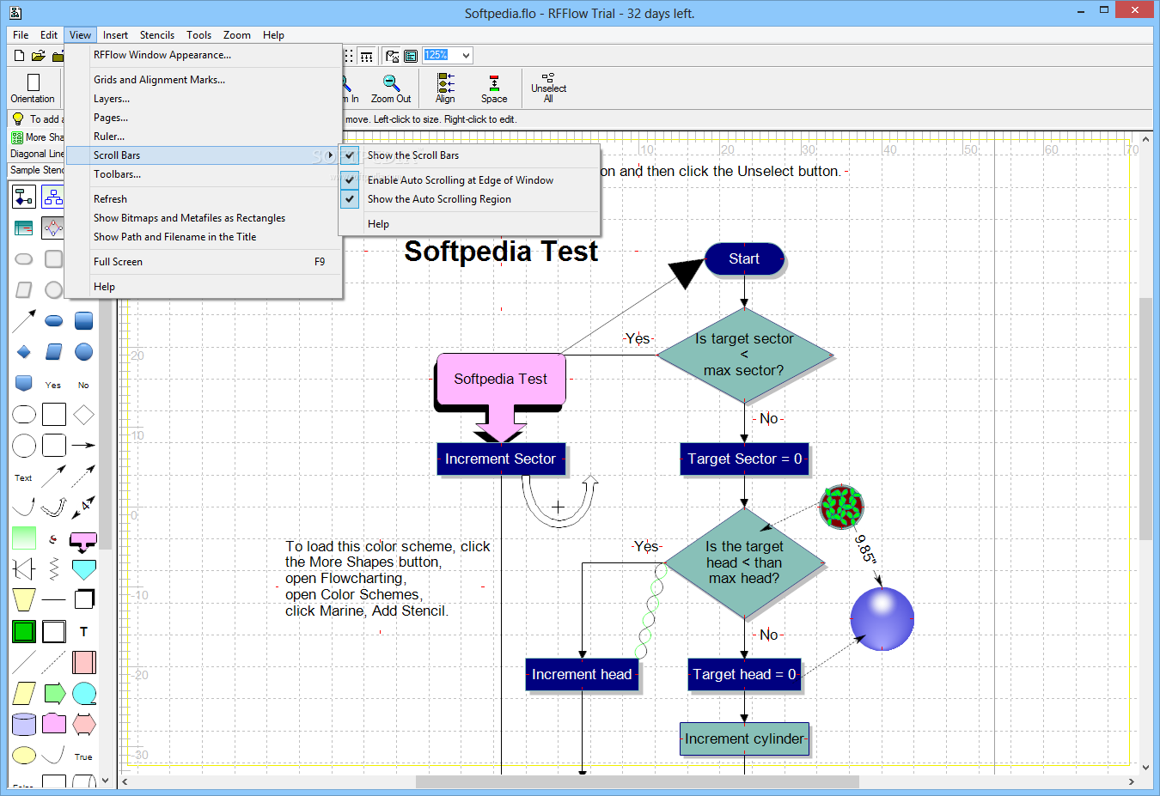The image size is (1160, 796).
Task: Toggle Show the Auto Scrolling Region
Action: coord(470,199)
